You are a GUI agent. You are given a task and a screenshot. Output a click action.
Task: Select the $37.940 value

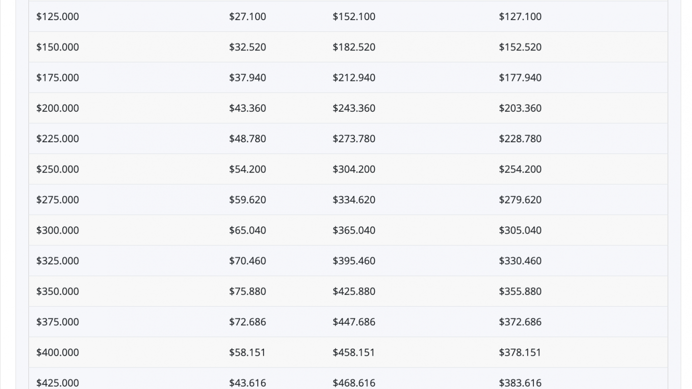coord(247,78)
